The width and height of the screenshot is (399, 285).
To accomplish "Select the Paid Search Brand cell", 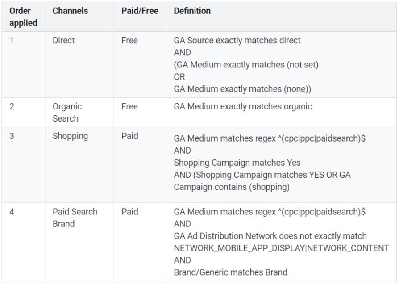I will tap(75, 218).
